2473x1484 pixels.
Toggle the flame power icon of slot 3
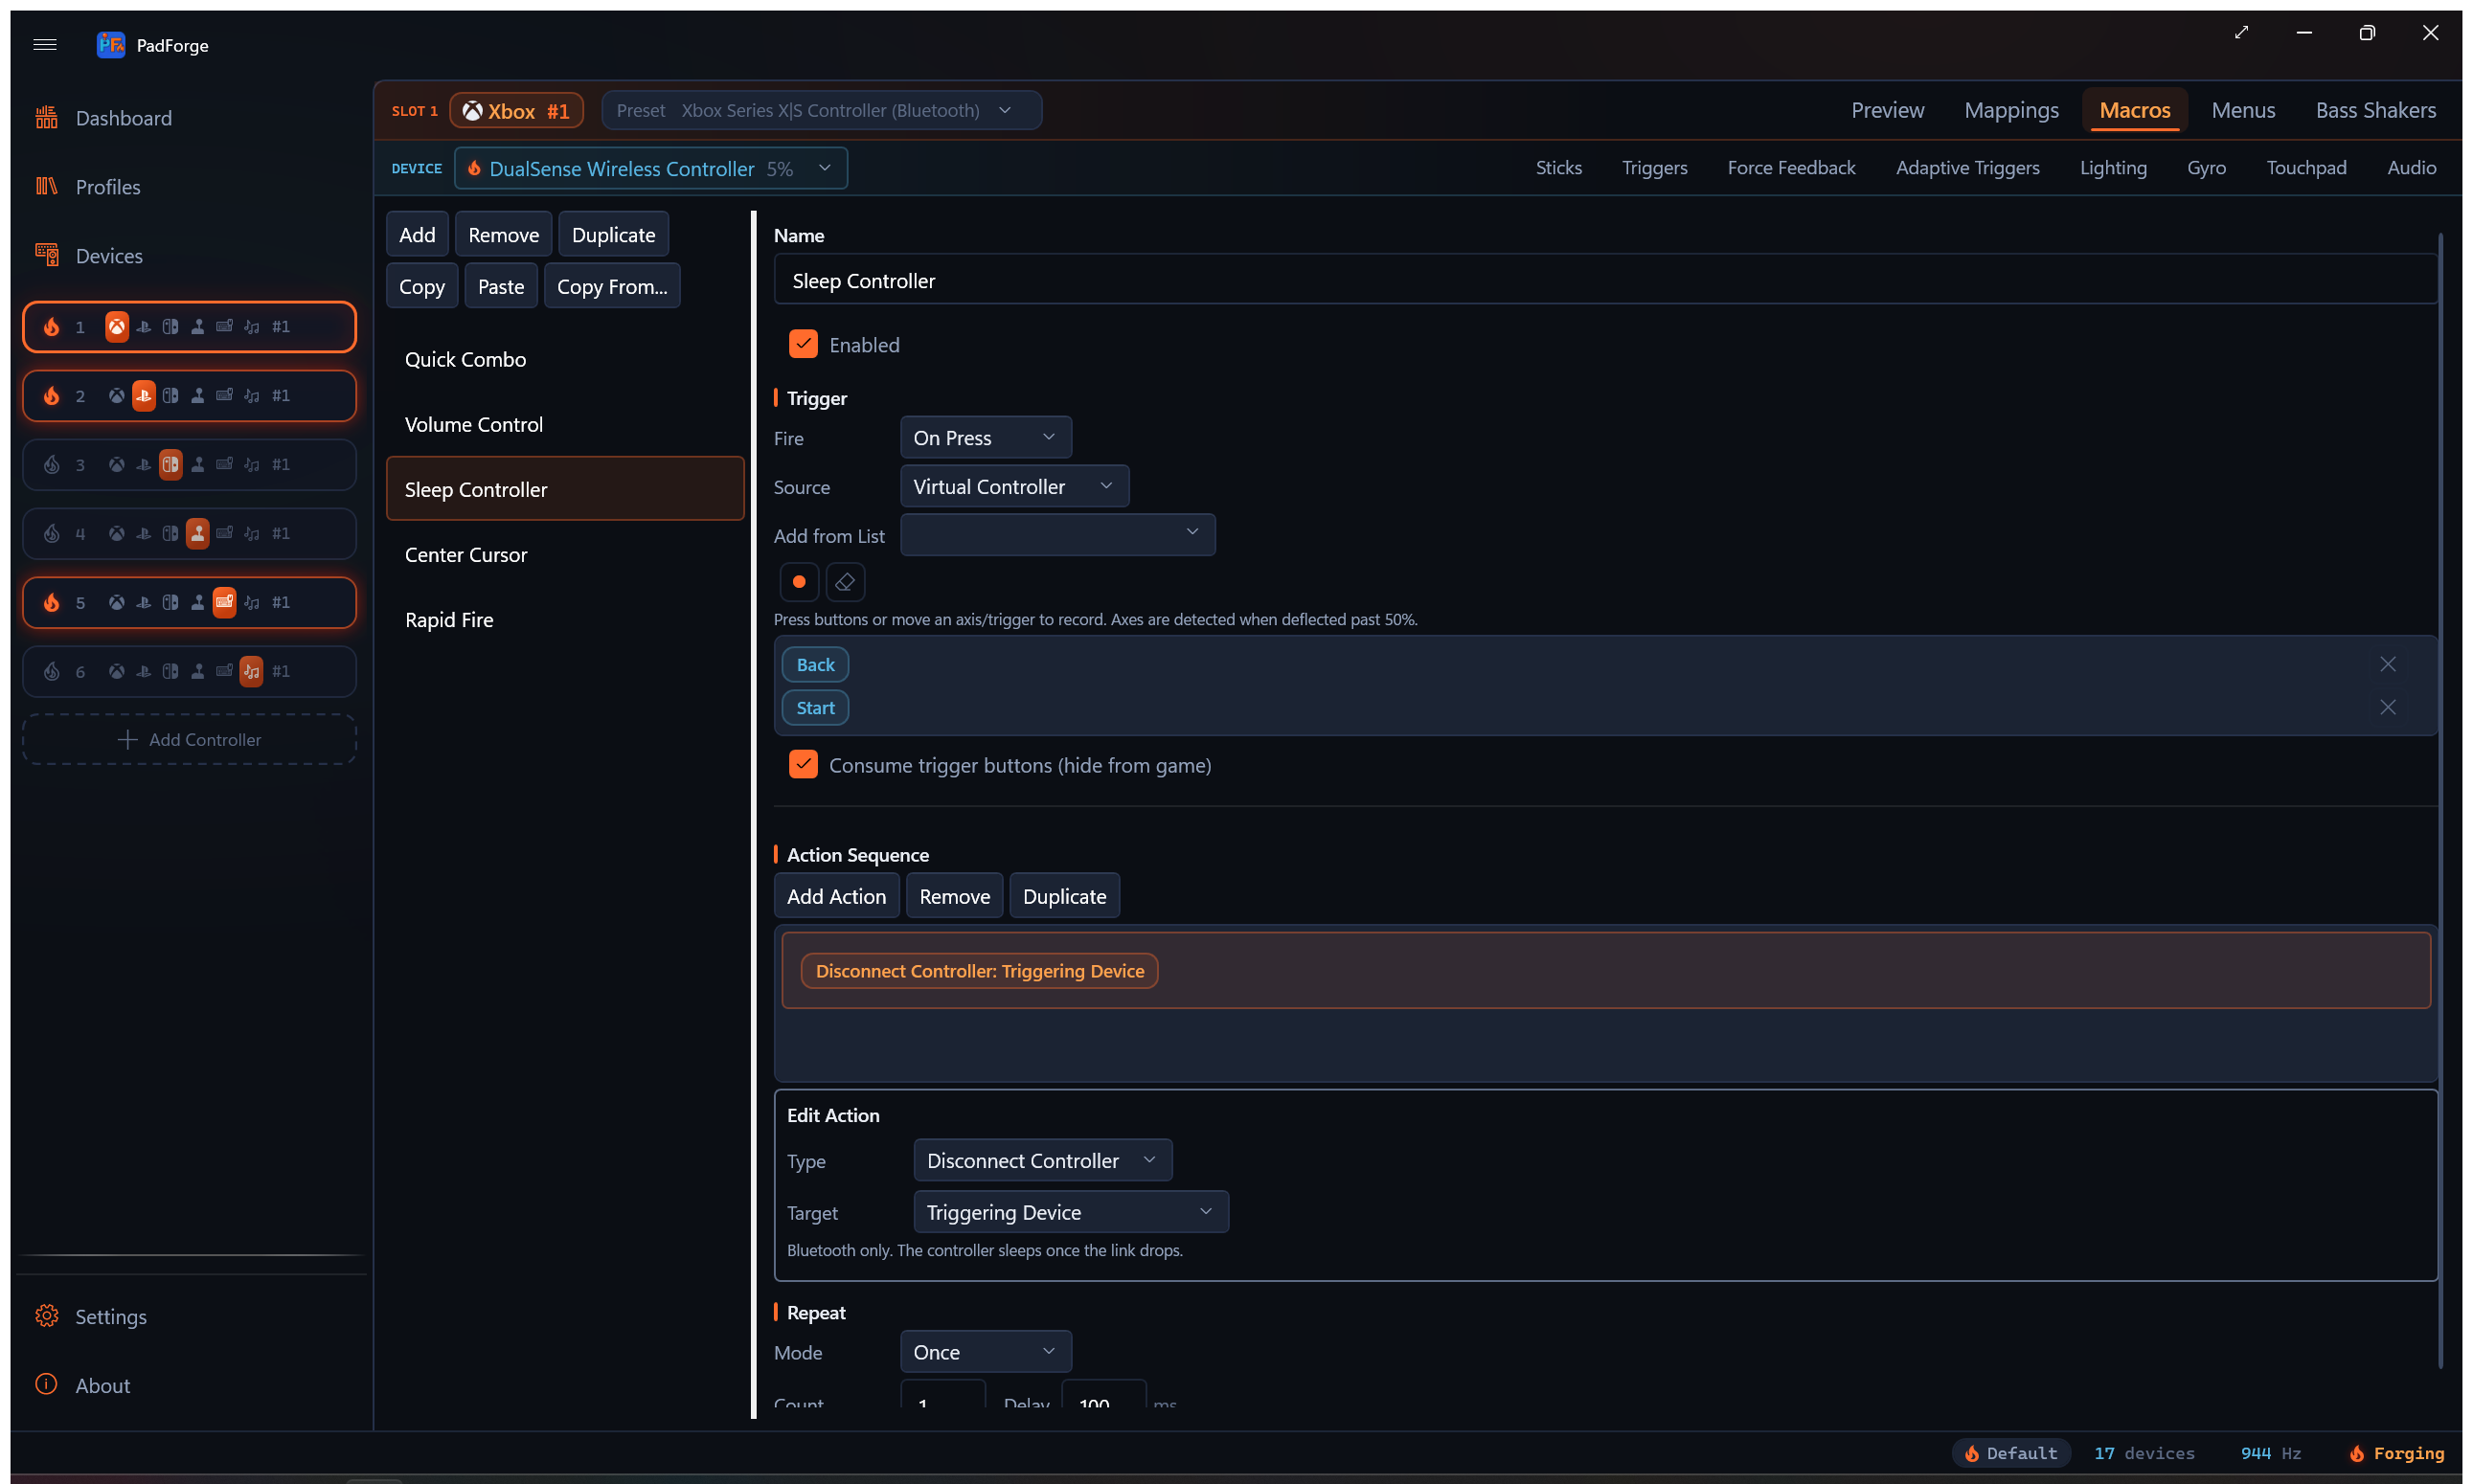click(52, 465)
